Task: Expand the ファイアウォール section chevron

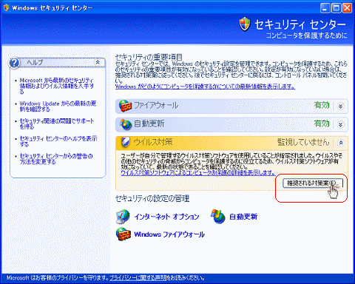Action: (x=340, y=106)
